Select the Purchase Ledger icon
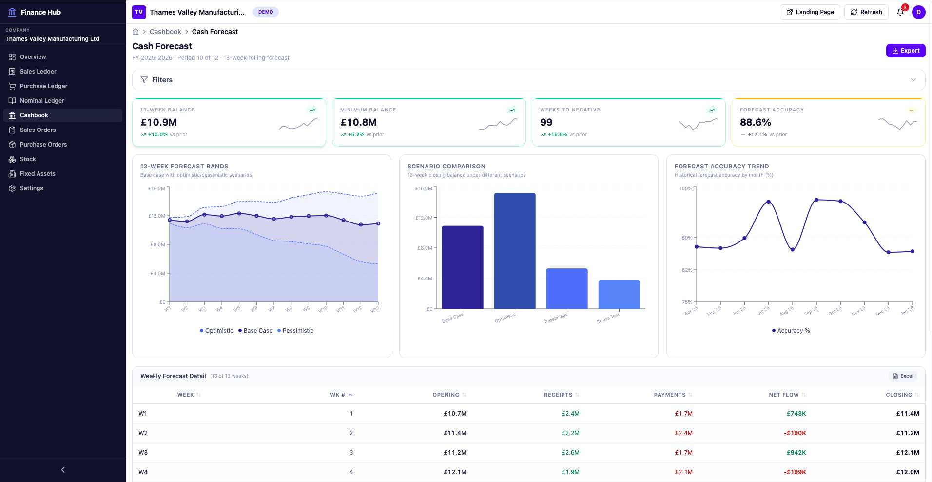The image size is (932, 482). [12, 86]
